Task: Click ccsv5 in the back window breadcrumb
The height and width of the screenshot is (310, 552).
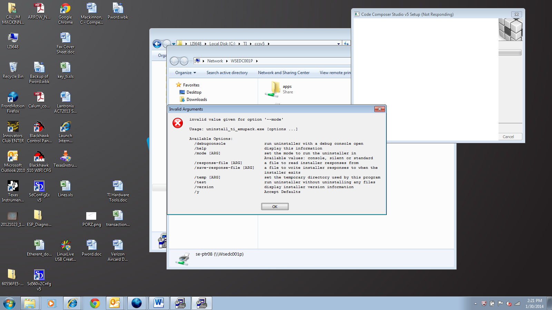Action: tap(259, 44)
